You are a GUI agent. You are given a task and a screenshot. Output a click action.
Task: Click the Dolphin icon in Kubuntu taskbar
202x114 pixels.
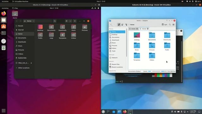coord(119,112)
